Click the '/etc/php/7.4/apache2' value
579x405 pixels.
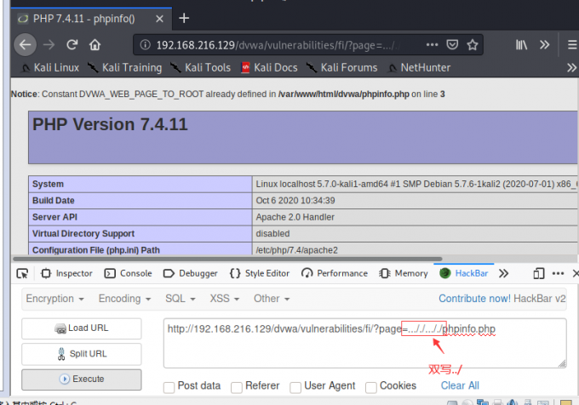pos(296,250)
